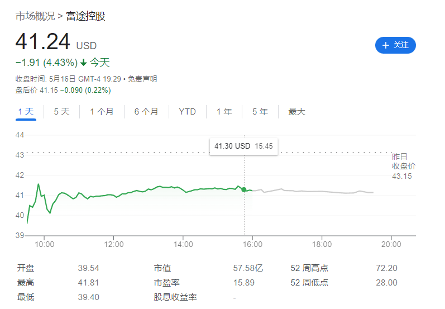Click the 41.24 current price
445x309 pixels.
42,42
